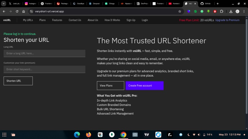Open the Extensions puzzle-piece menu
This screenshot has height=139, width=248.
pyautogui.click(x=222, y=11)
